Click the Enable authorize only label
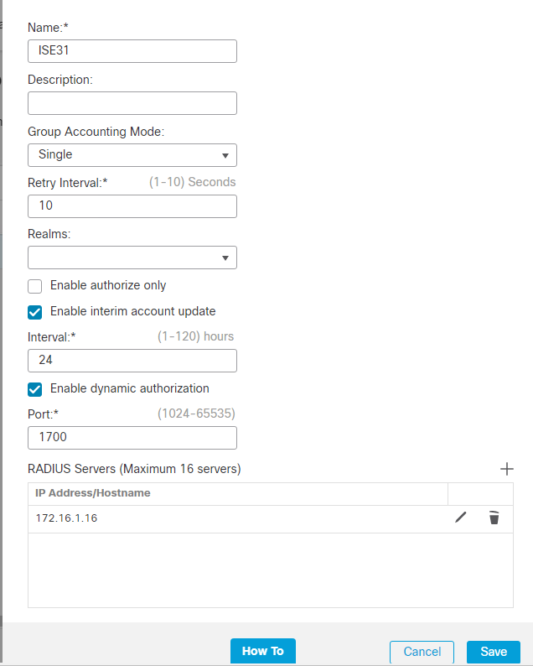Viewport: 533px width, 666px height. pos(108,285)
